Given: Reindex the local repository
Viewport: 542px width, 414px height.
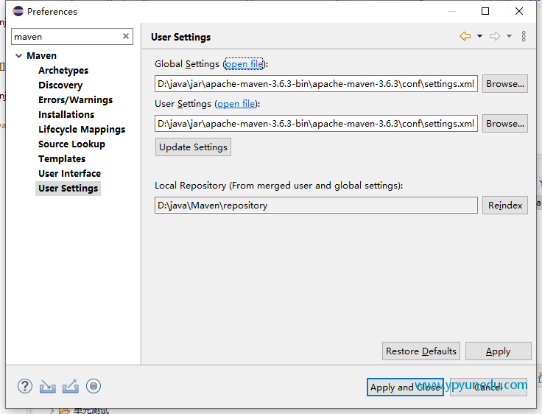Looking at the screenshot, I should tap(505, 206).
